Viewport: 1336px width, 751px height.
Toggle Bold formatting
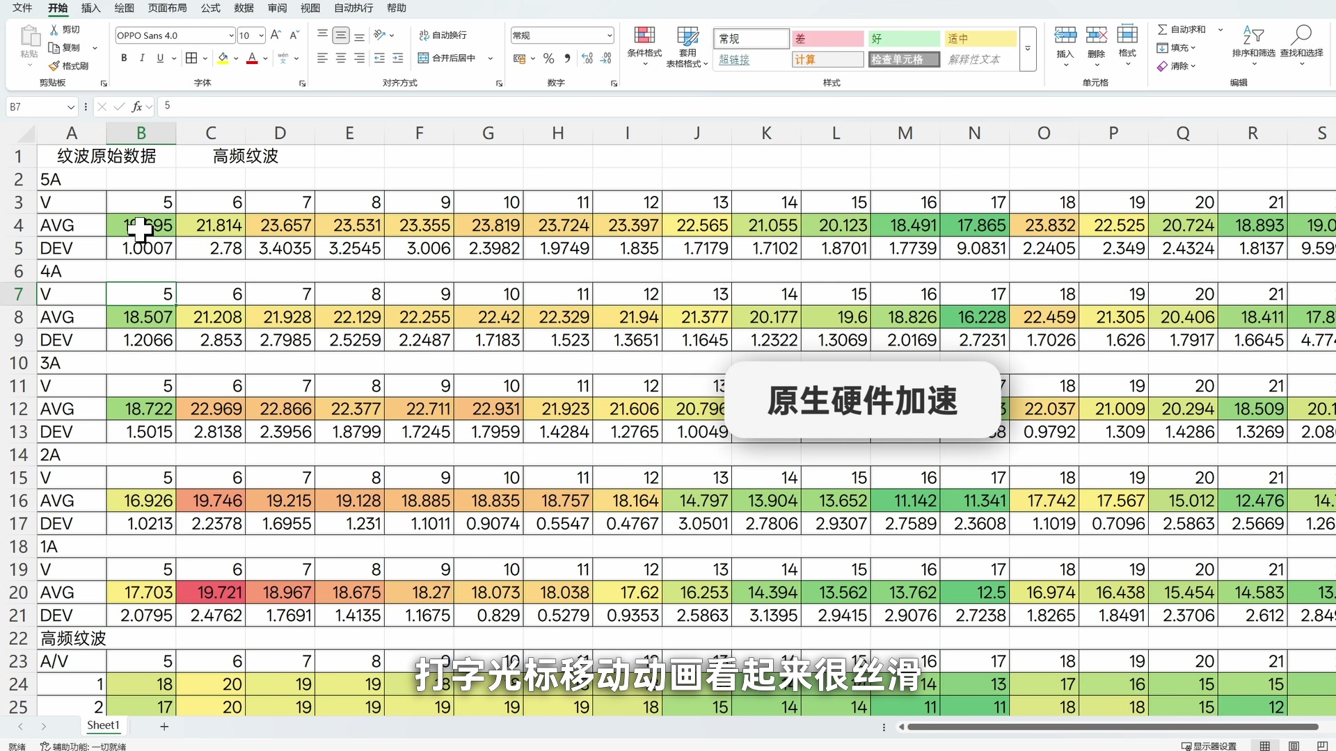(124, 58)
